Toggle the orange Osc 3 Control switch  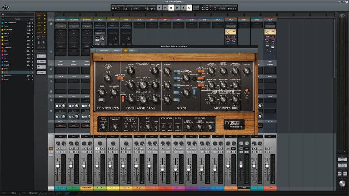tap(123, 98)
